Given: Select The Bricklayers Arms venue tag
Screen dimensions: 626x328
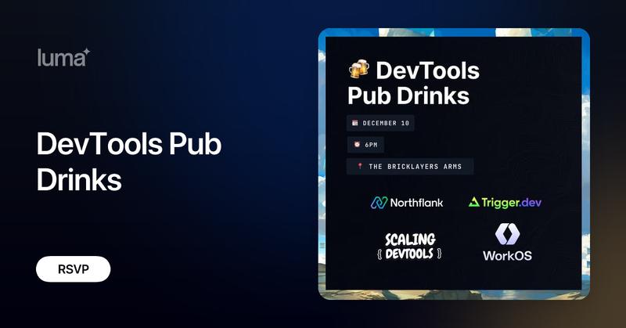Looking at the screenshot, I should coord(411,166).
